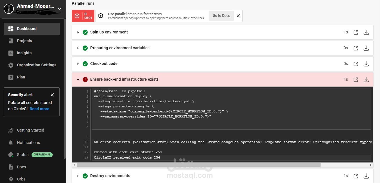Open the Projects page from sidebar
This screenshot has width=380, height=183.
tap(24, 41)
